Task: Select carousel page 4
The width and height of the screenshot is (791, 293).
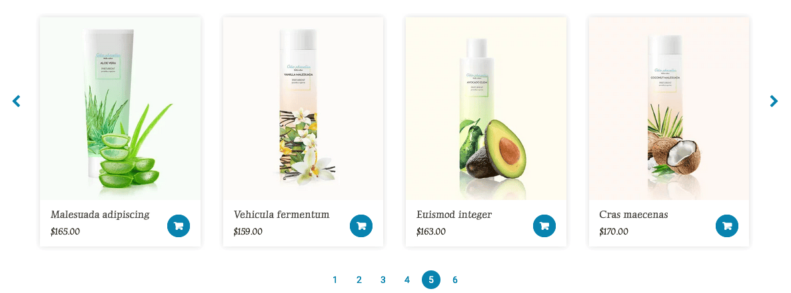Action: click(407, 280)
